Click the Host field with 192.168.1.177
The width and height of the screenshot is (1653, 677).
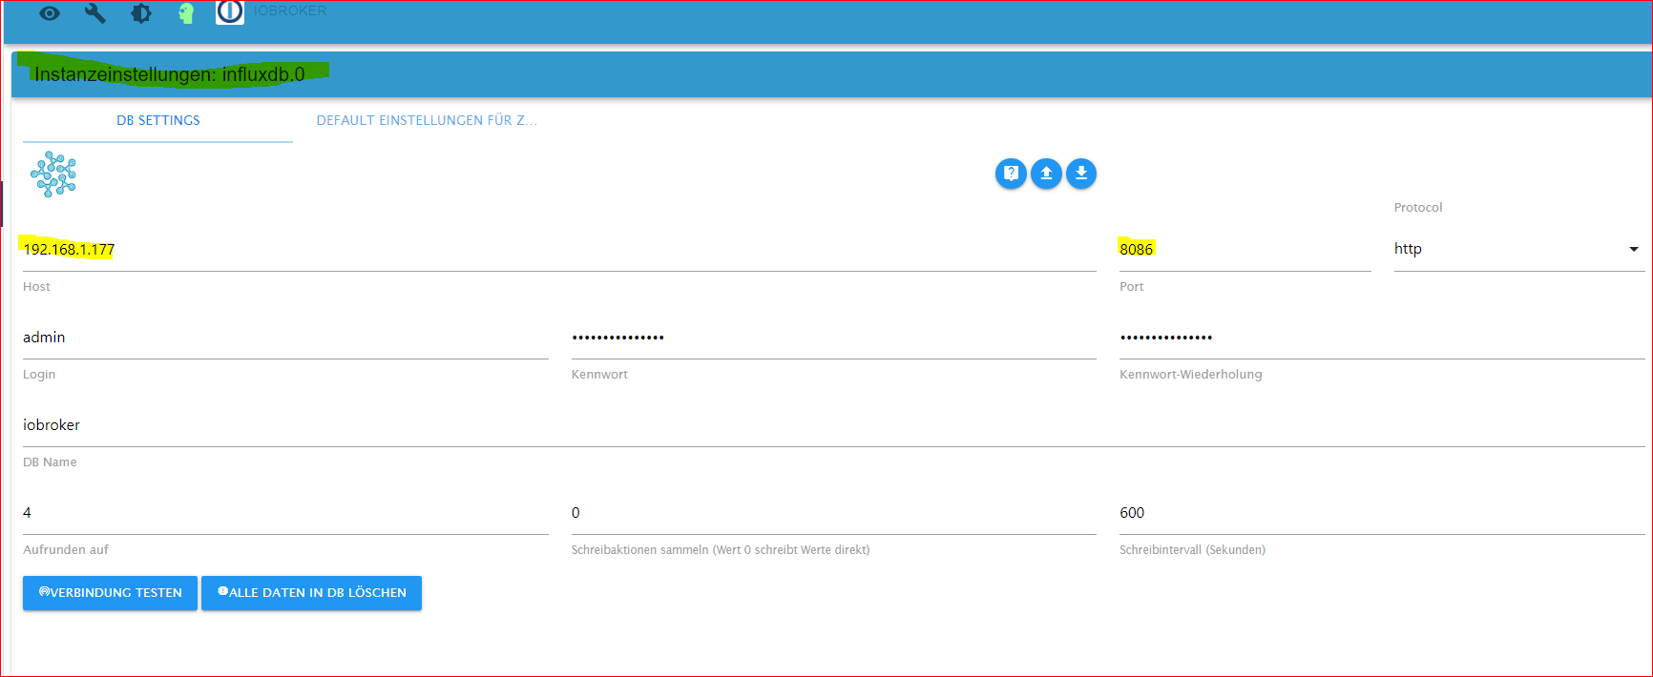559,250
